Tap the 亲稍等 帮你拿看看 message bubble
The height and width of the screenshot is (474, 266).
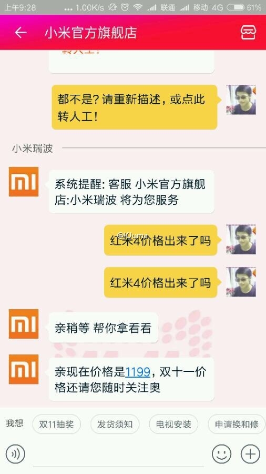[104, 328]
